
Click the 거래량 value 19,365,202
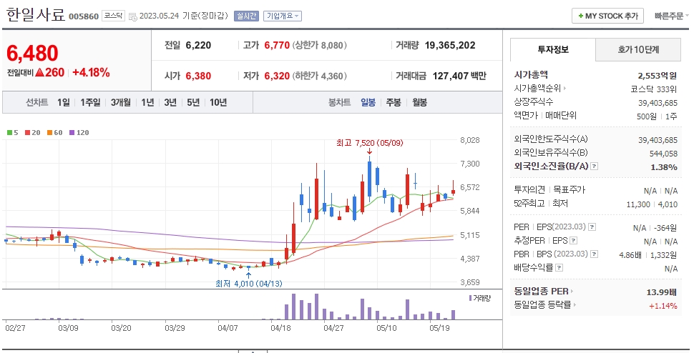coord(450,46)
